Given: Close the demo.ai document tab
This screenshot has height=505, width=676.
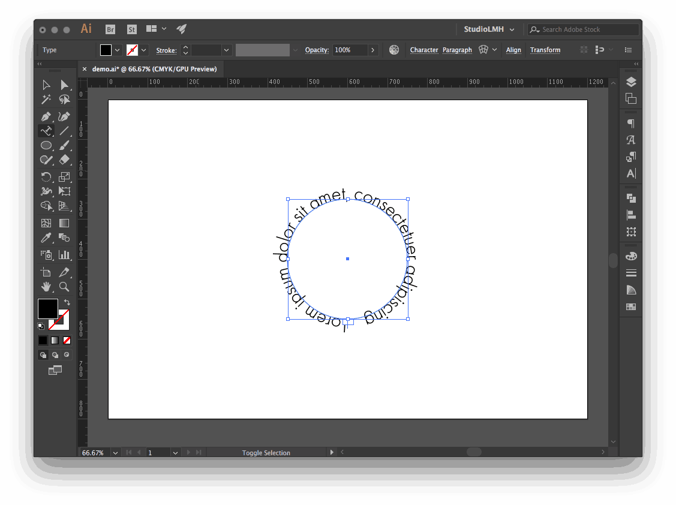Looking at the screenshot, I should tap(85, 69).
